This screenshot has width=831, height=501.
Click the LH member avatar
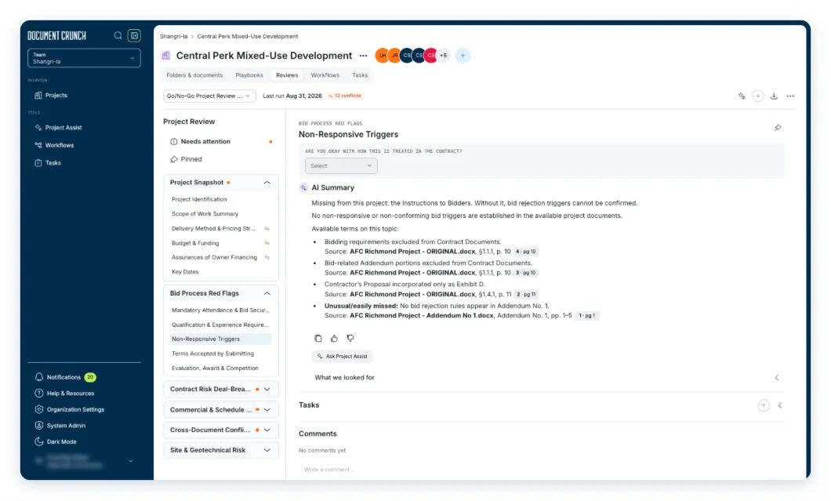pos(382,56)
